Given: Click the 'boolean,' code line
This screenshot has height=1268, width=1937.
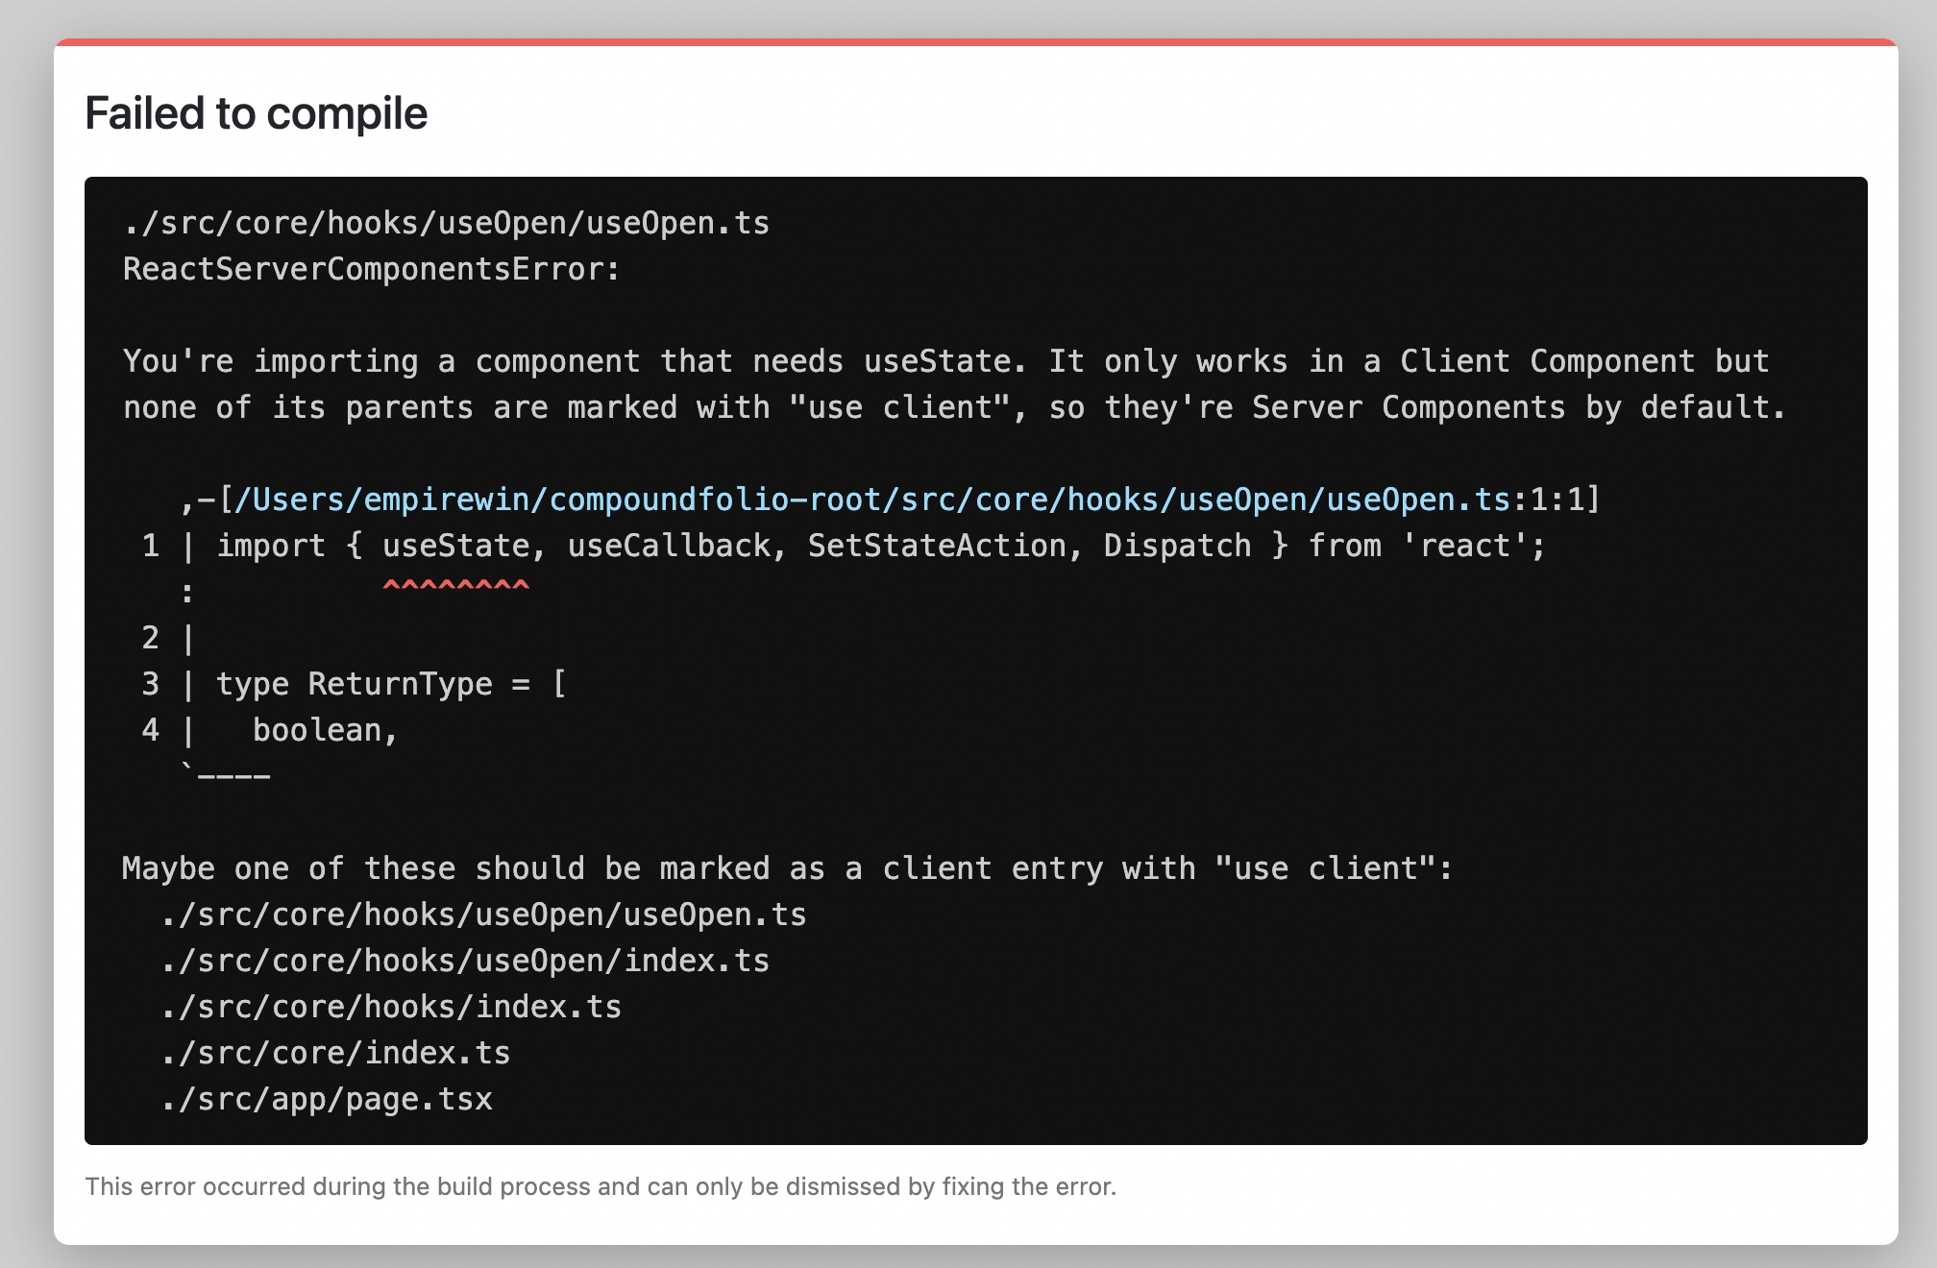Looking at the screenshot, I should (x=325, y=730).
